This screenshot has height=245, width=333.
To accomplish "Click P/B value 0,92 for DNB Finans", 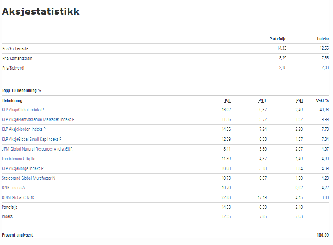I will pos(299,188).
